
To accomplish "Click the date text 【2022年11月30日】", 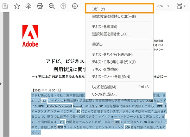I will pos(47,90).
